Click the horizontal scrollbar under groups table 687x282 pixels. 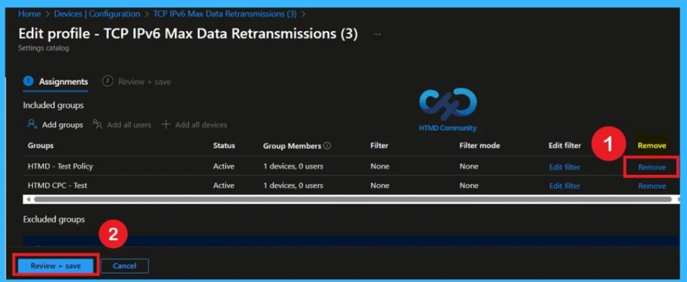(x=353, y=200)
